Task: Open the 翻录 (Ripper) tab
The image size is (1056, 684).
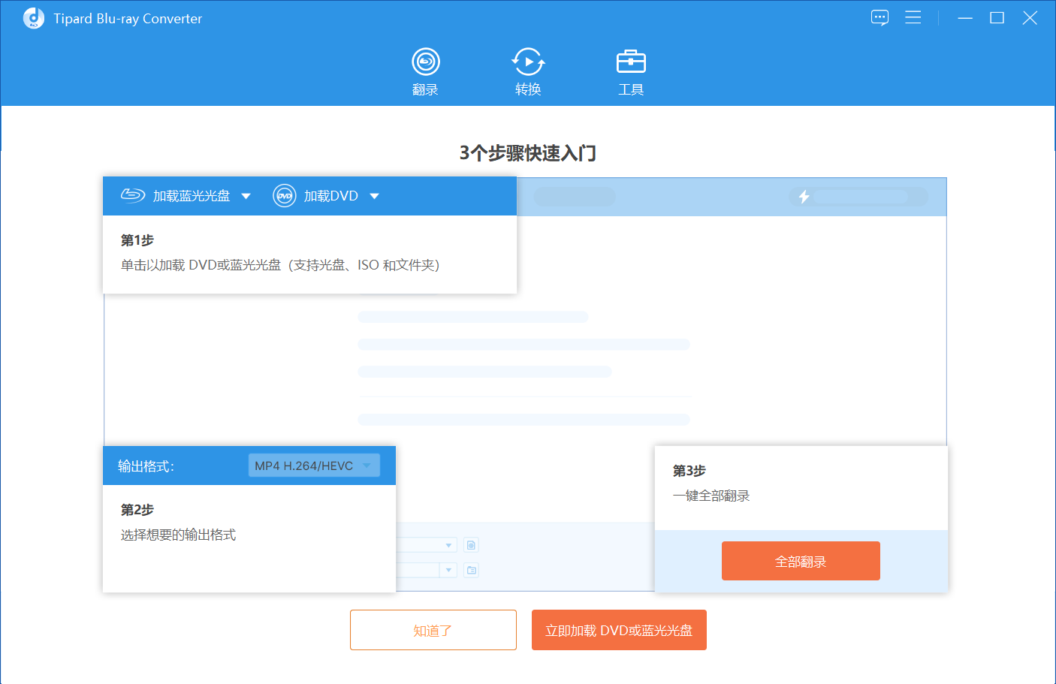Action: [x=425, y=72]
